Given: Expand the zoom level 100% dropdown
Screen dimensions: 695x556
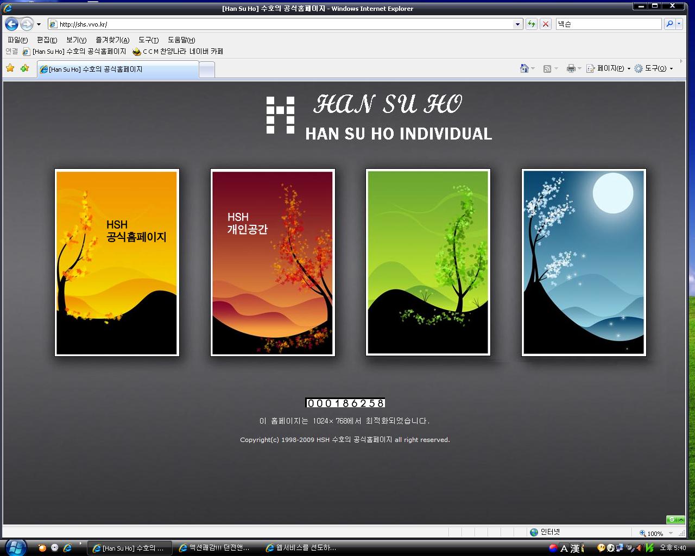Looking at the screenshot, I should click(671, 533).
